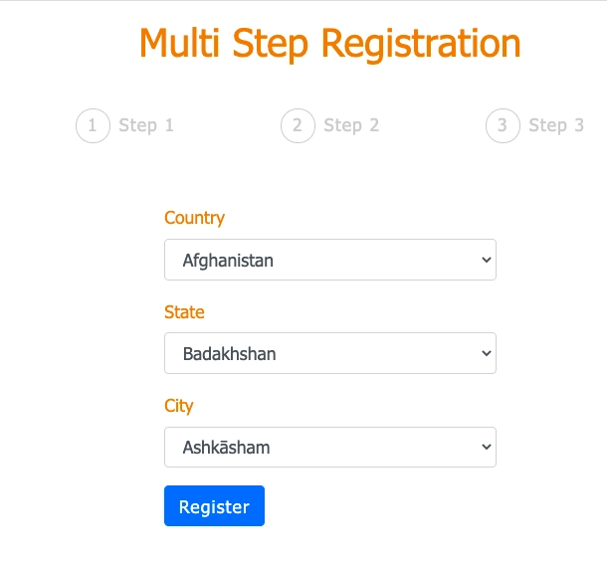
Task: Click the City dropdown chevron arrow
Action: [487, 447]
